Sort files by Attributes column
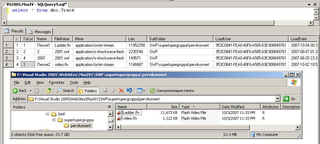This screenshot has height=144, width=320. tap(270, 106)
